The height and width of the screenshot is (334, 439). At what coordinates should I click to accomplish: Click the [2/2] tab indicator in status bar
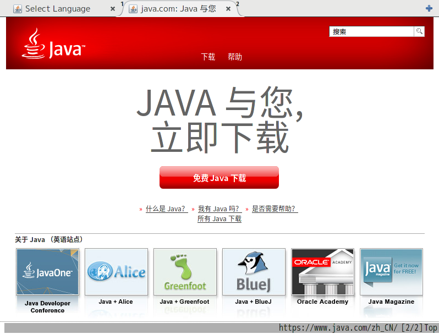(412, 328)
